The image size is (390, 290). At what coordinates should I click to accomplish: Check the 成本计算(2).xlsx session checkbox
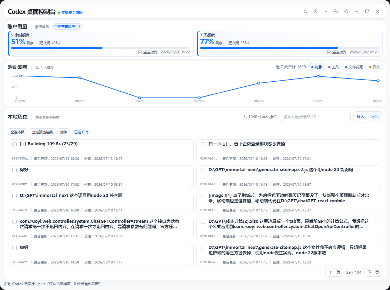203,222
